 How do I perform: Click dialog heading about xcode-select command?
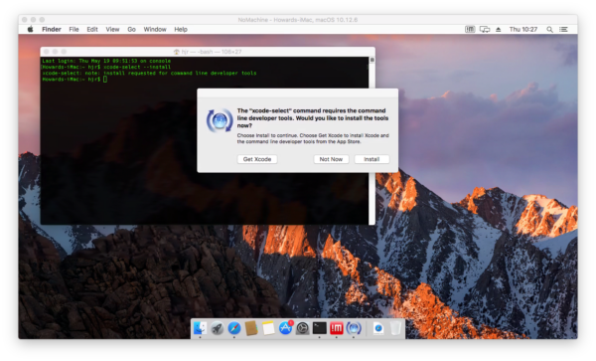[313, 118]
